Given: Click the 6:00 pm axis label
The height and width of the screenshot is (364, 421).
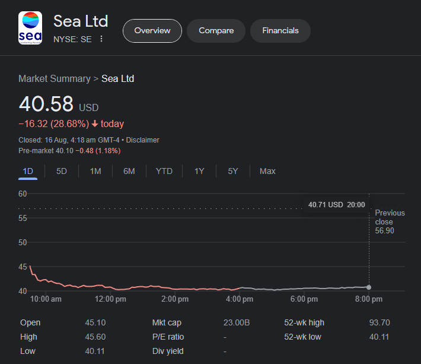Looking at the screenshot, I should pos(304,299).
